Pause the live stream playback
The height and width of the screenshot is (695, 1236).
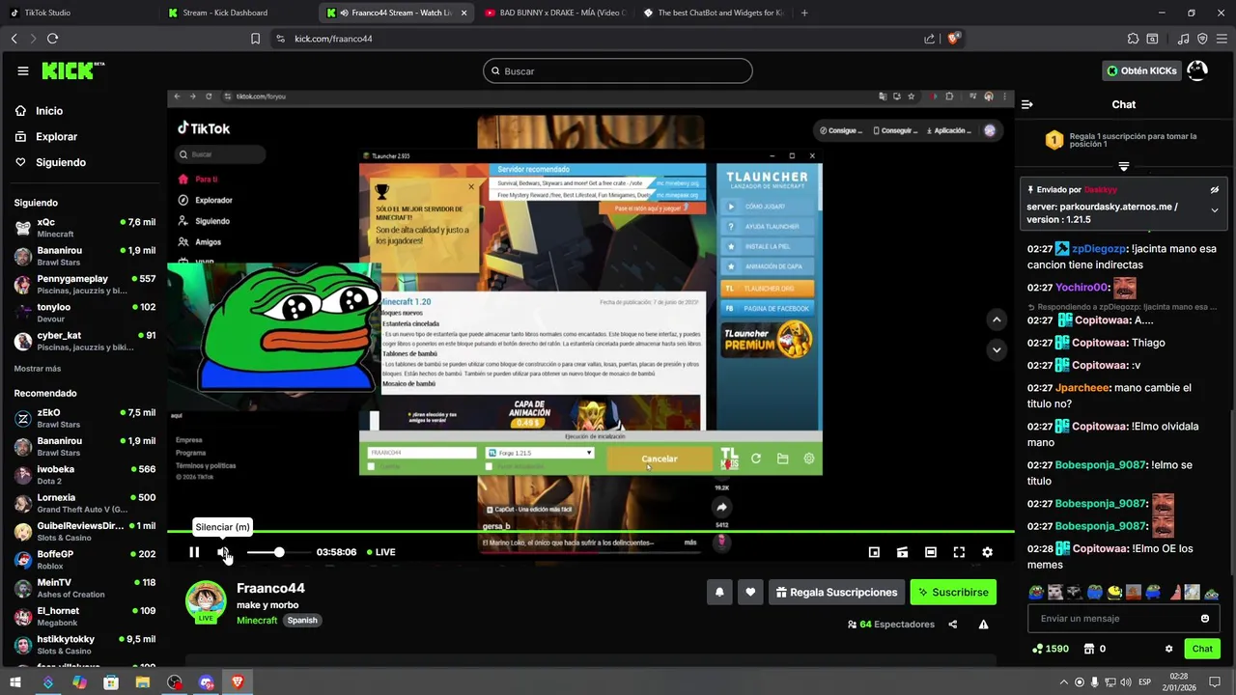[x=194, y=552]
